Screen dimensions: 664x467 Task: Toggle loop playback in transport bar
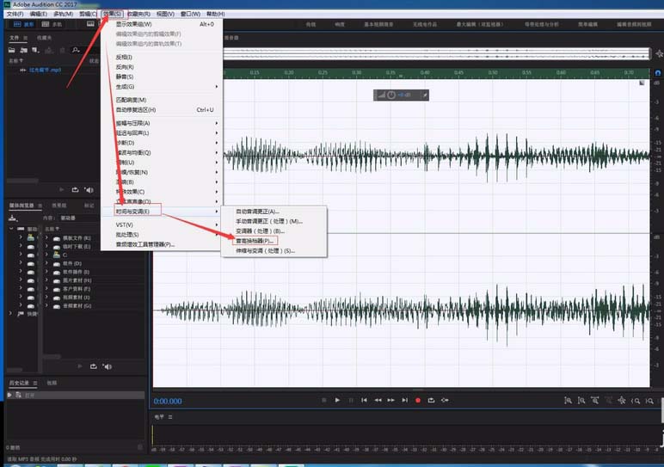pos(431,400)
